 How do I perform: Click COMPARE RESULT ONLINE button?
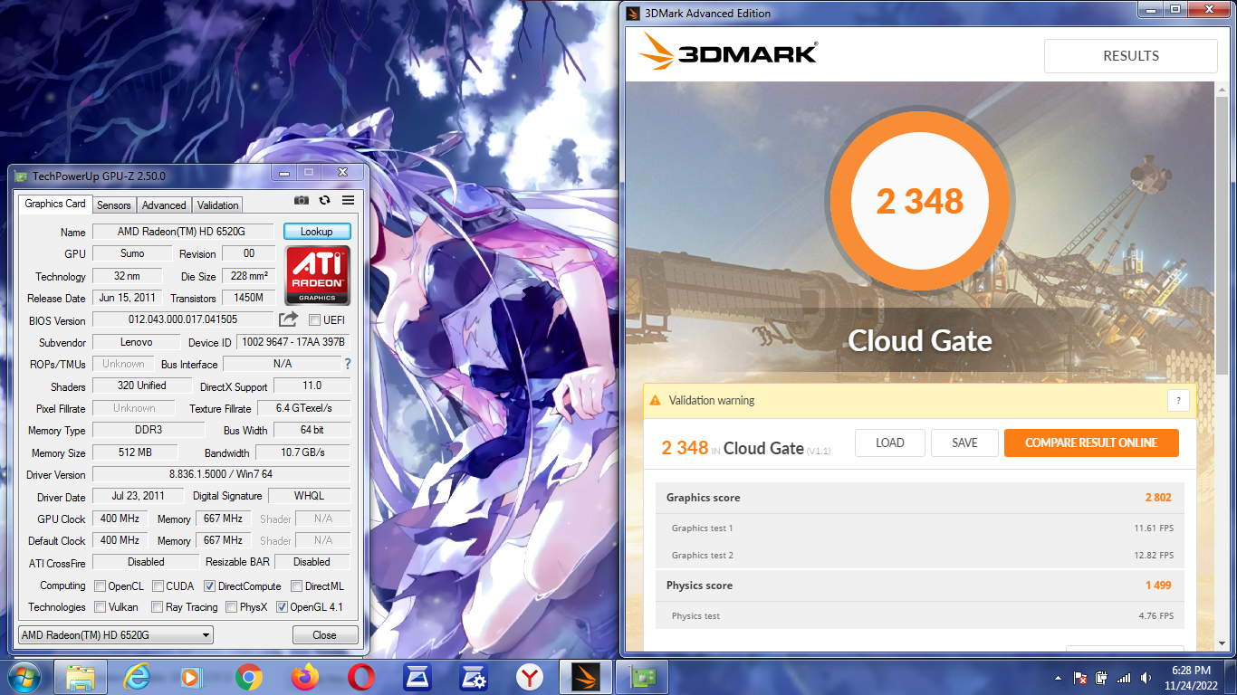pos(1091,443)
